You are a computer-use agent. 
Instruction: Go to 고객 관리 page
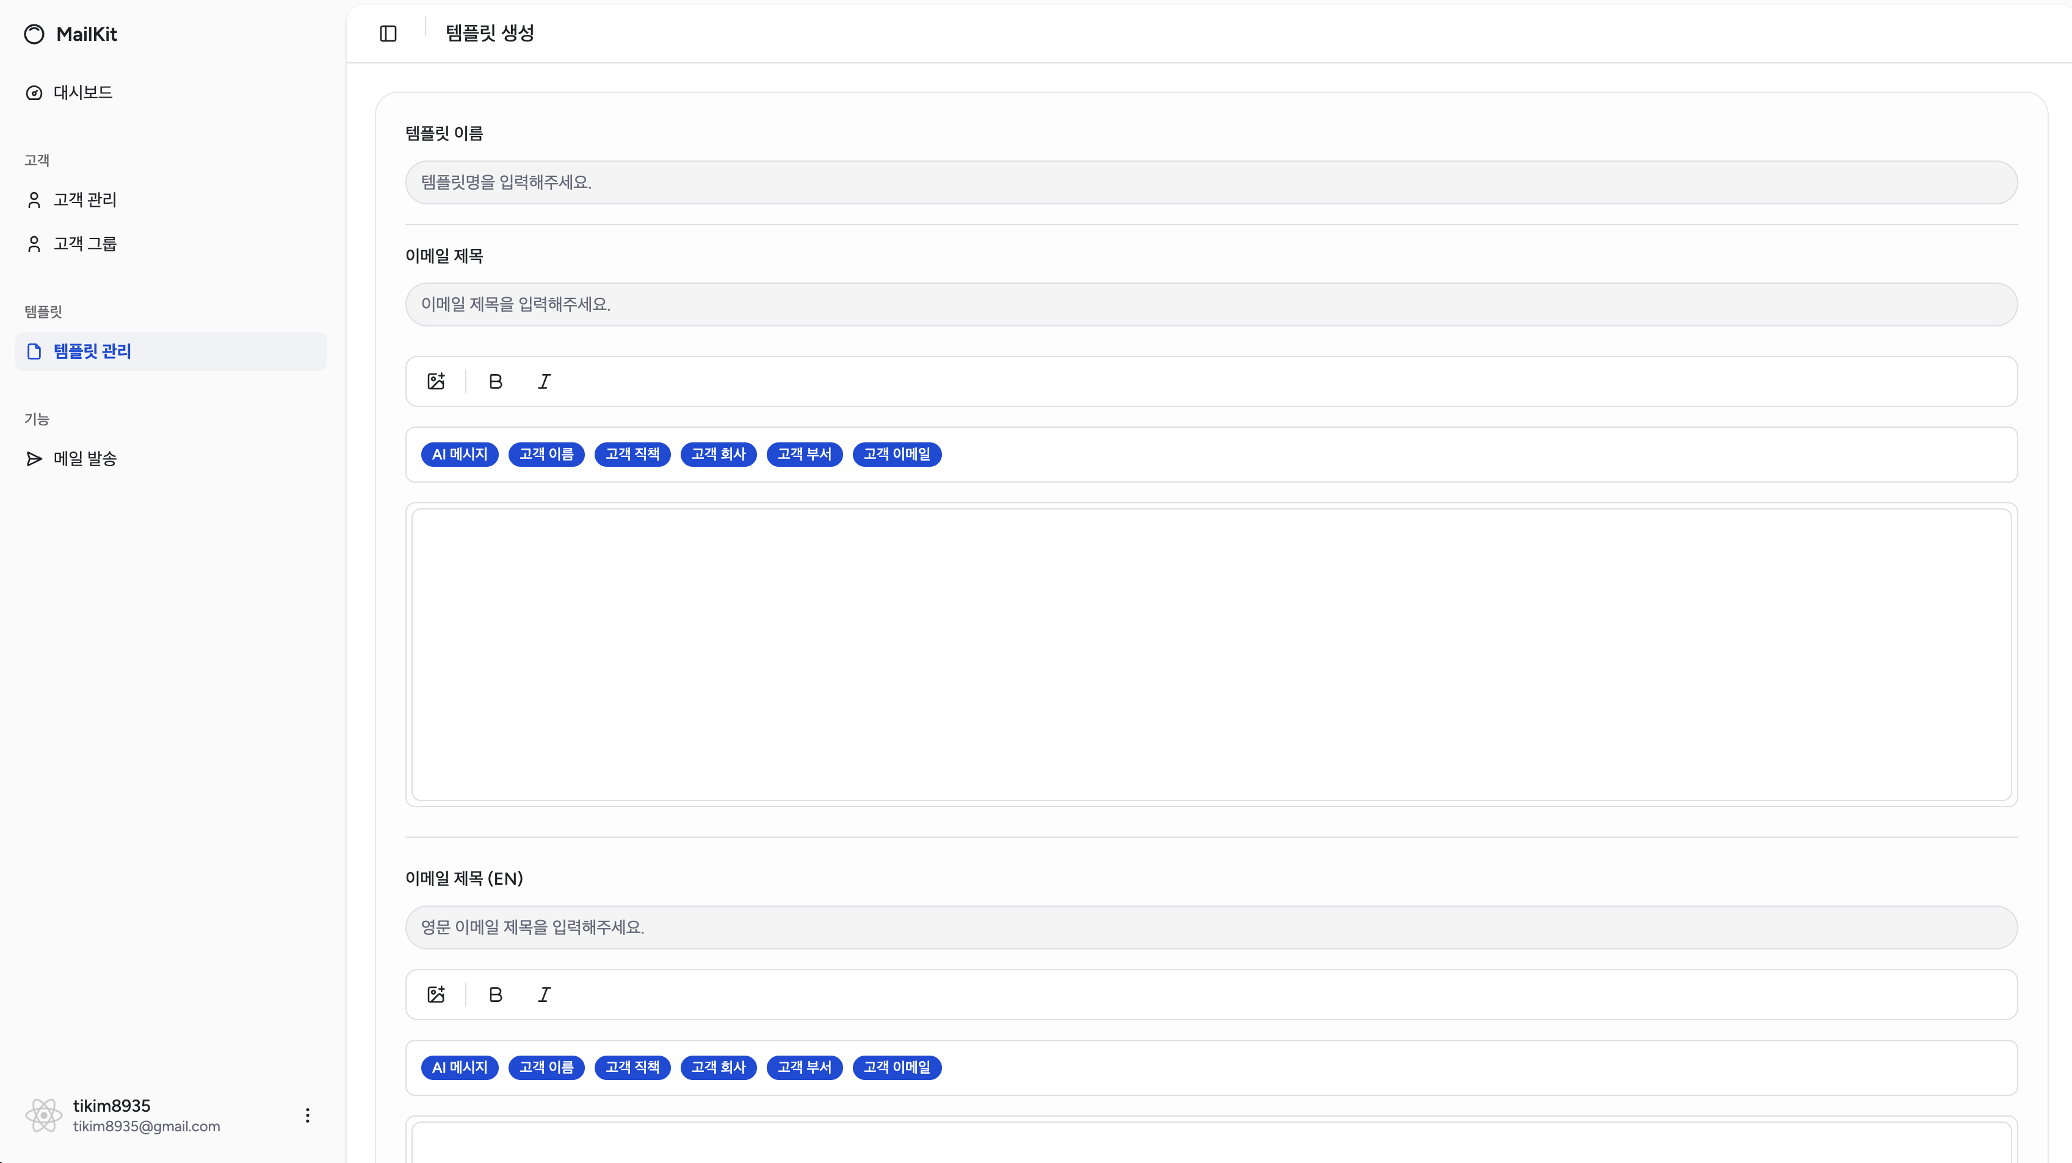click(x=84, y=200)
